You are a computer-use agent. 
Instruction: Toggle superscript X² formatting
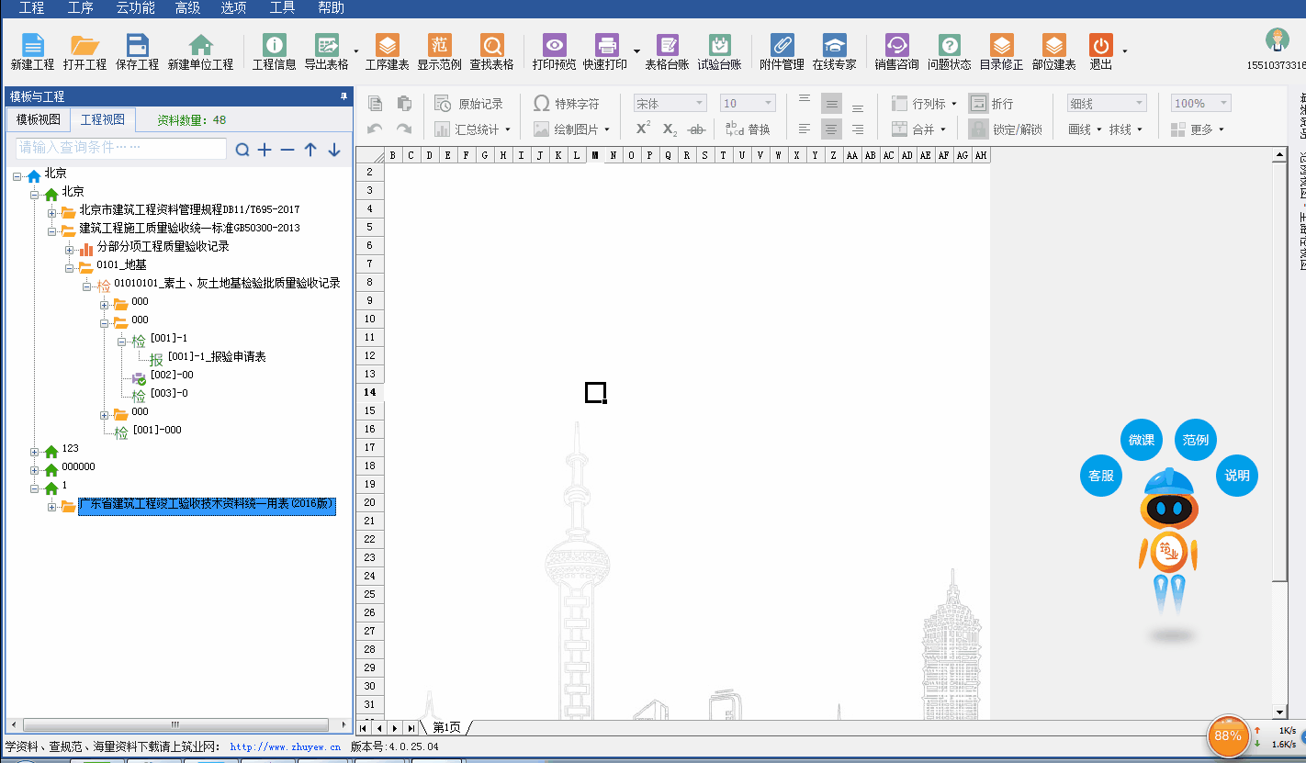pyautogui.click(x=643, y=129)
